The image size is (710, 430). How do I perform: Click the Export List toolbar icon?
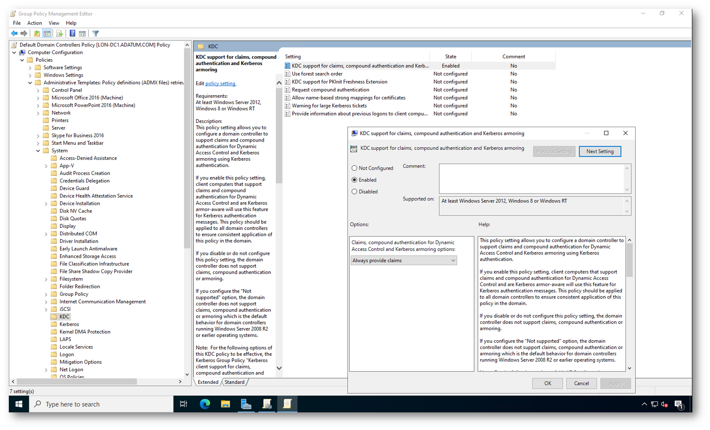coord(59,34)
